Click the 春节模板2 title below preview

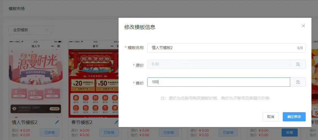pyautogui.click(x=82, y=122)
